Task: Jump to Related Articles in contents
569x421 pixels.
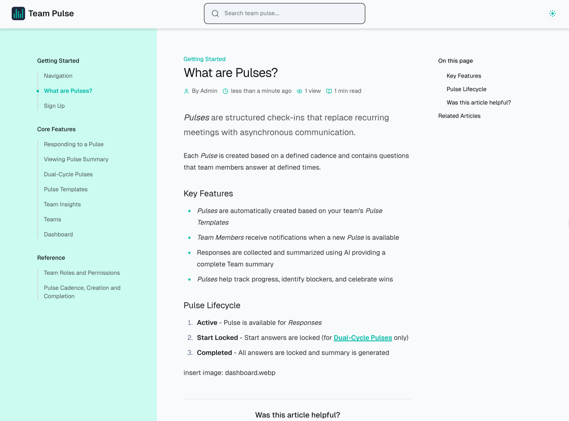Action: (x=459, y=116)
